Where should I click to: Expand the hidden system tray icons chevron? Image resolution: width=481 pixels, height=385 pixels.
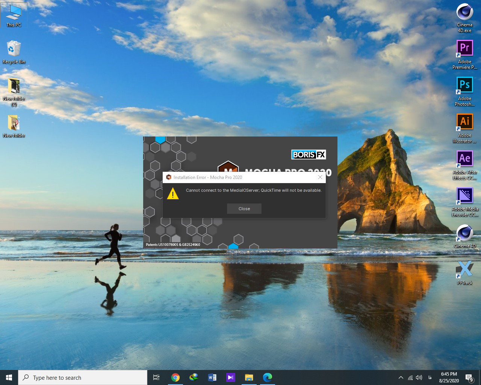pyautogui.click(x=401, y=377)
